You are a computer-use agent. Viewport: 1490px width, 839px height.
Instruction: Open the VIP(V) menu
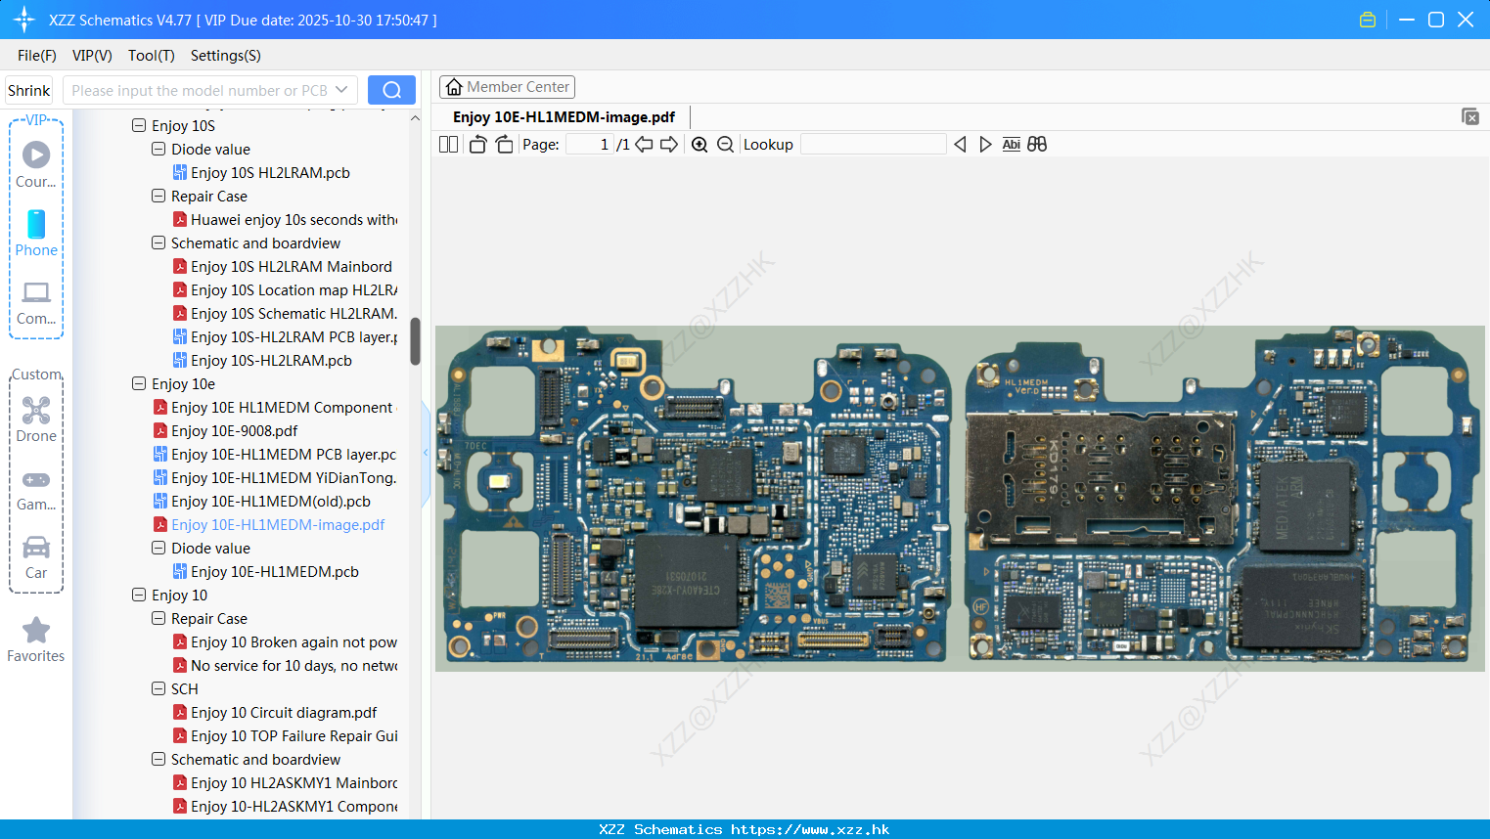(92, 56)
